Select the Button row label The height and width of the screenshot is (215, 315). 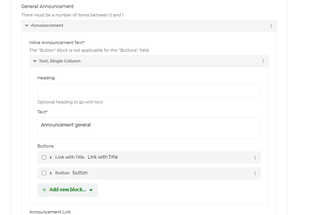(x=62, y=173)
